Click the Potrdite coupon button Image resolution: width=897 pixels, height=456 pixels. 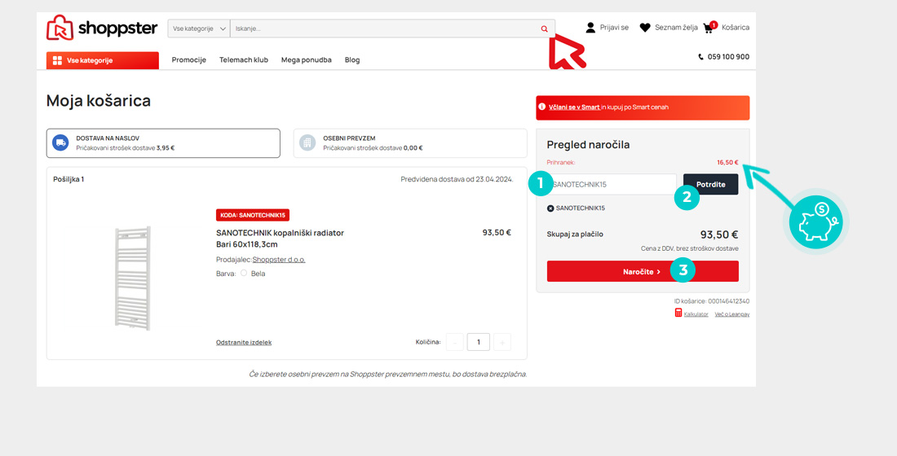(x=710, y=185)
